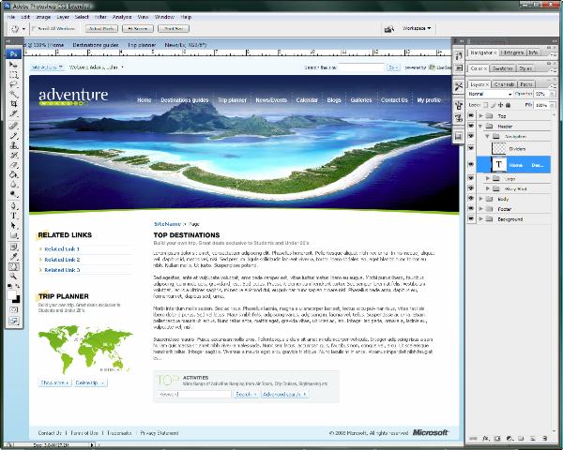Image resolution: width=563 pixels, height=450 pixels.
Task: Select the Rectangle shape tool
Action: point(13,235)
